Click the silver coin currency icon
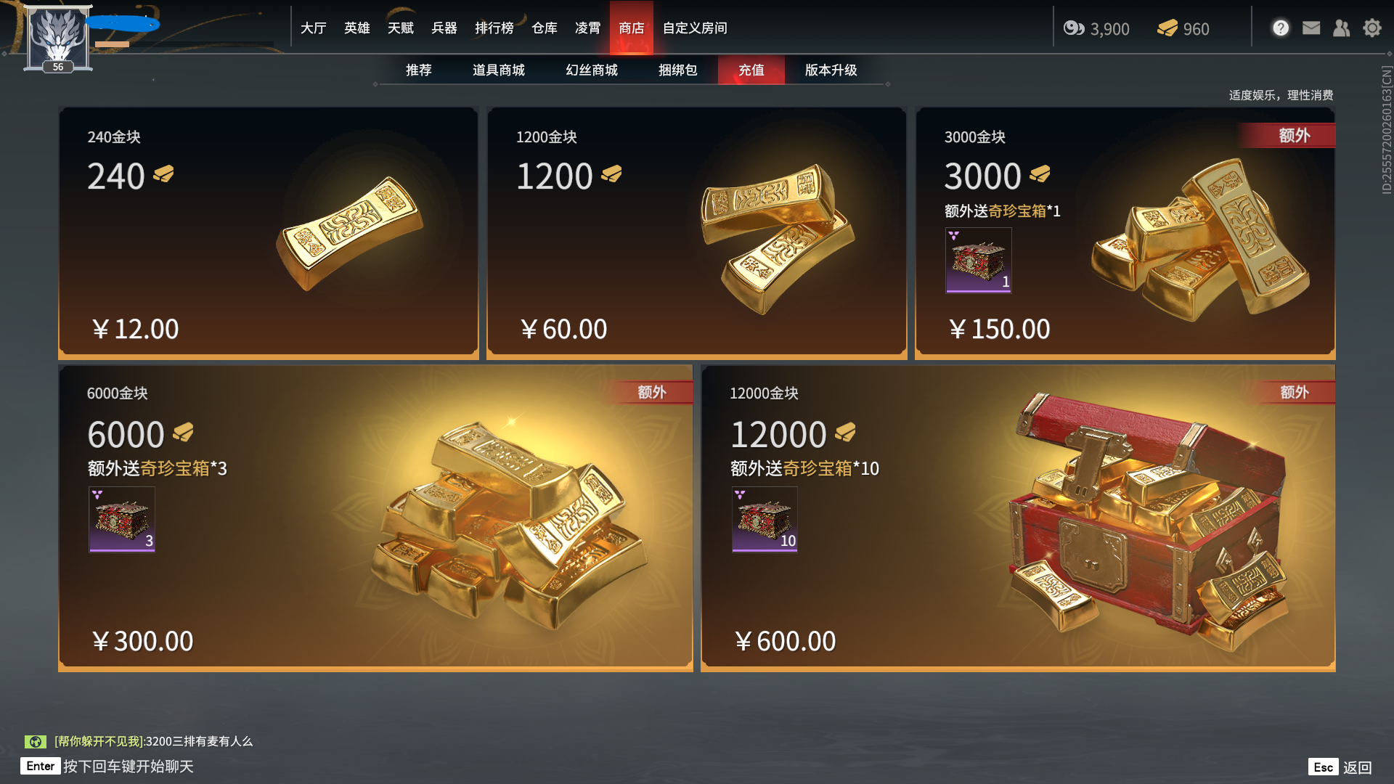The height and width of the screenshot is (784, 1394). coord(1074,28)
